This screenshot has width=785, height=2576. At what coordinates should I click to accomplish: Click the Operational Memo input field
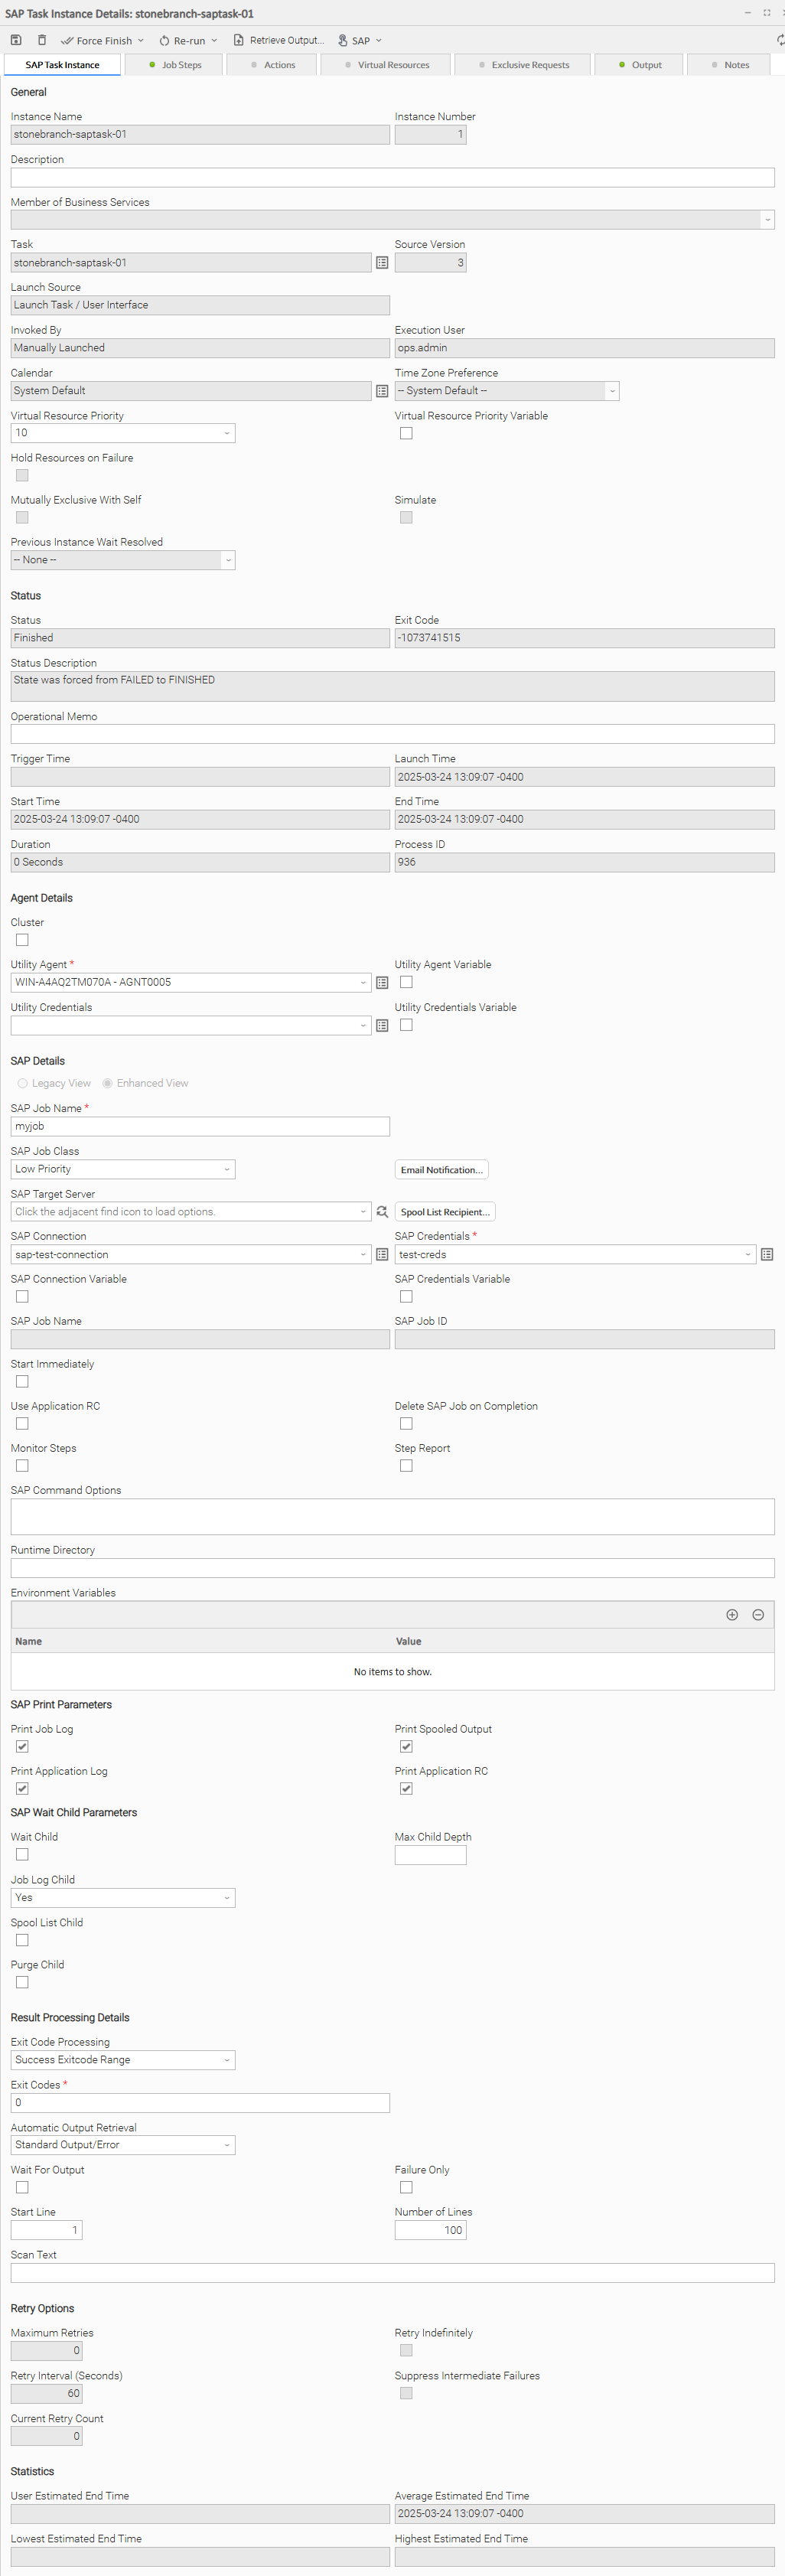392,735
